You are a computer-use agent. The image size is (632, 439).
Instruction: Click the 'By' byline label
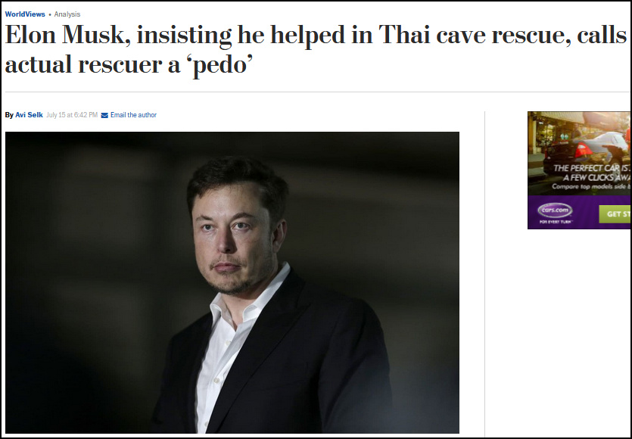[x=9, y=115]
